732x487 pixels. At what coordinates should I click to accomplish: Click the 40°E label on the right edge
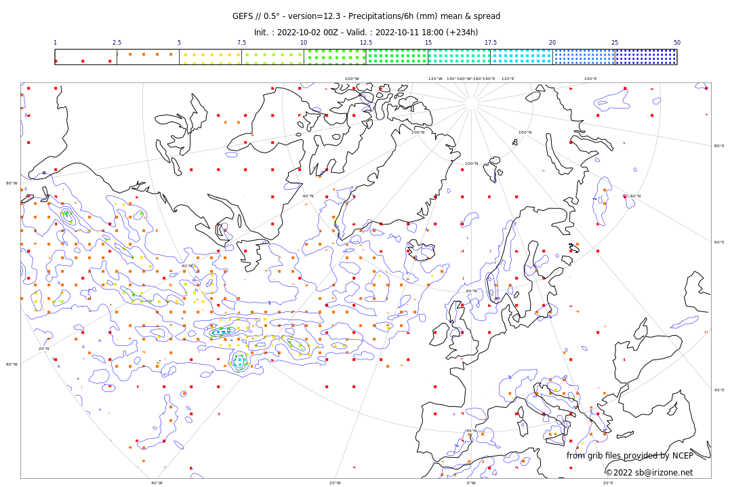pos(719,390)
